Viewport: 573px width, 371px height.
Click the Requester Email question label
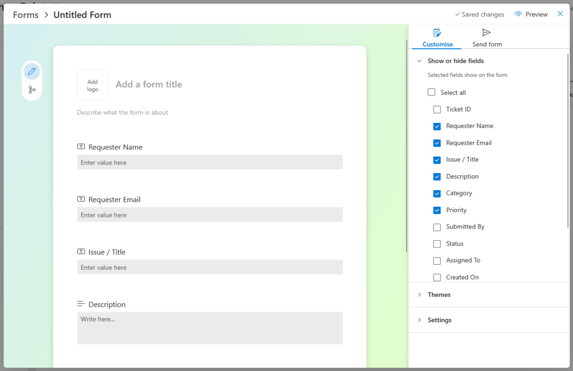pyautogui.click(x=114, y=199)
